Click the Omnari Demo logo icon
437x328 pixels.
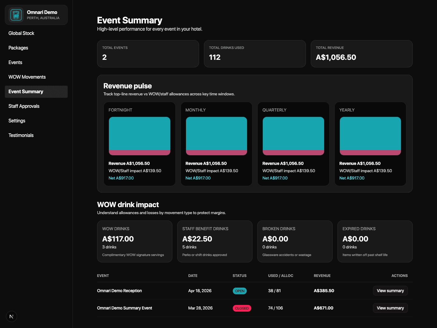16,15
